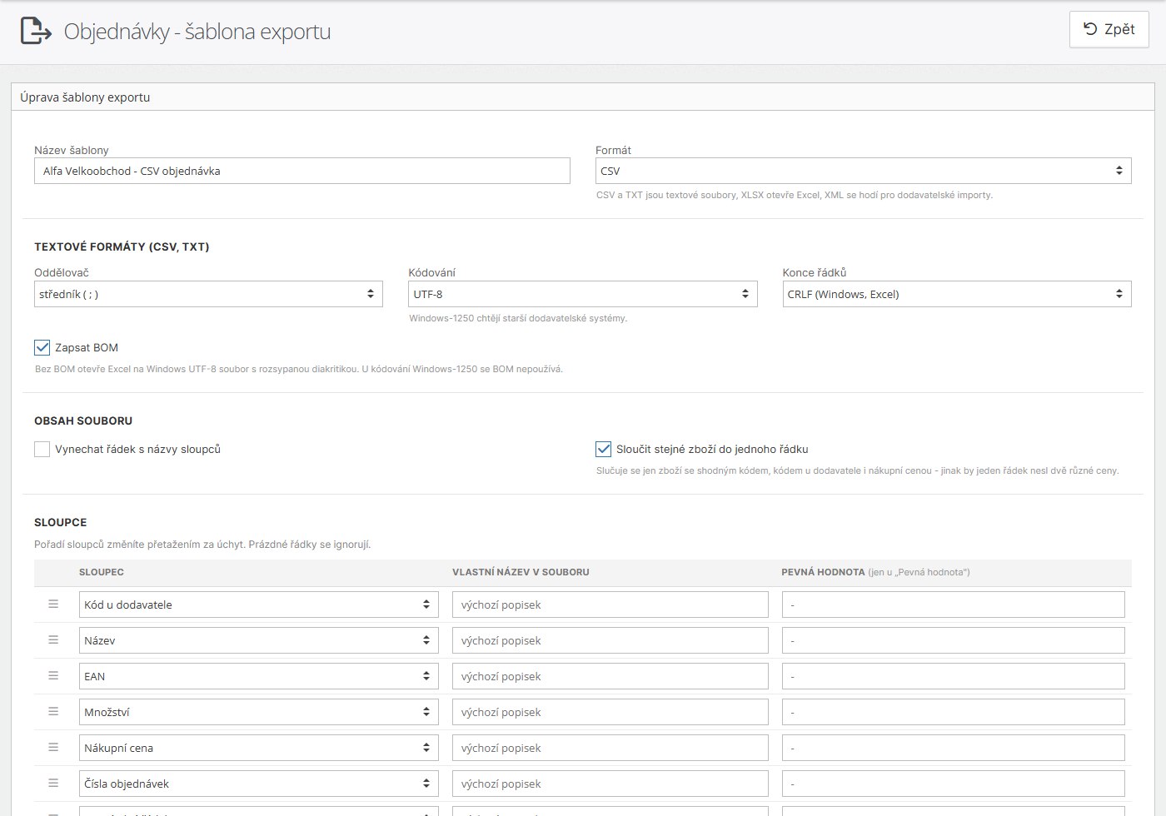The image size is (1166, 816).
Task: Click the drag handle of the Název row
Action: pos(53,640)
